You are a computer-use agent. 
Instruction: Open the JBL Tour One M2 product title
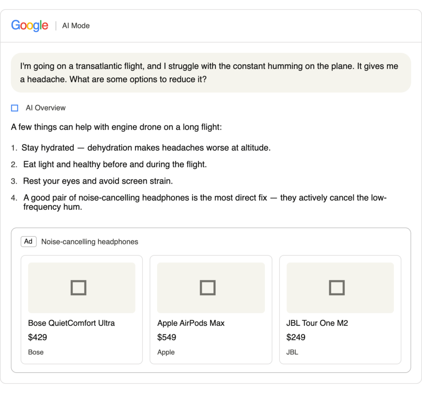click(x=317, y=323)
